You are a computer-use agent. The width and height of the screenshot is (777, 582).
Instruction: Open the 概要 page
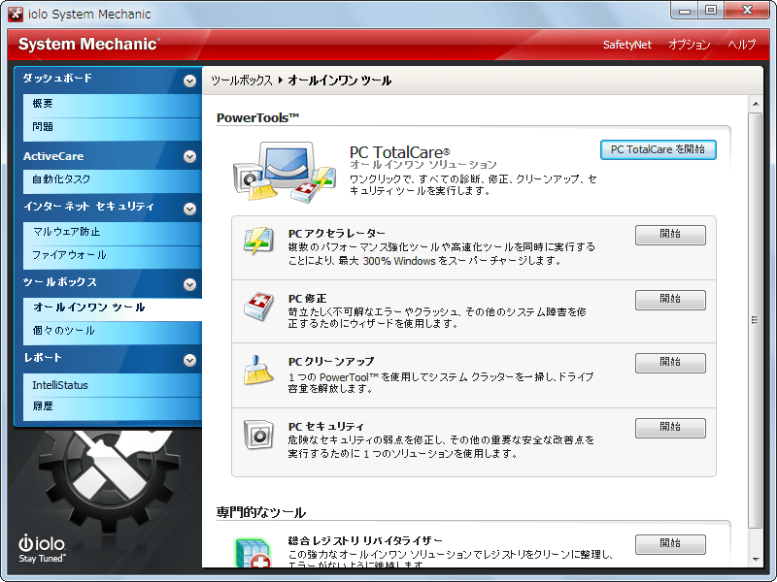pyautogui.click(x=112, y=104)
